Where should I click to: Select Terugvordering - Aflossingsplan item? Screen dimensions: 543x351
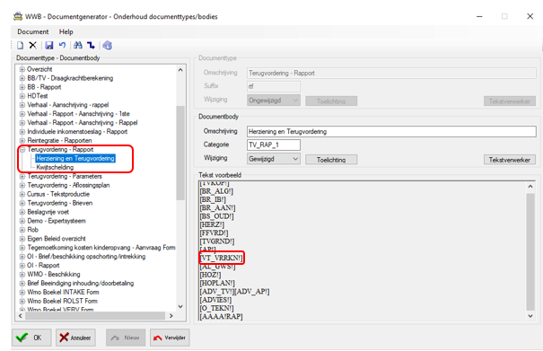68,186
